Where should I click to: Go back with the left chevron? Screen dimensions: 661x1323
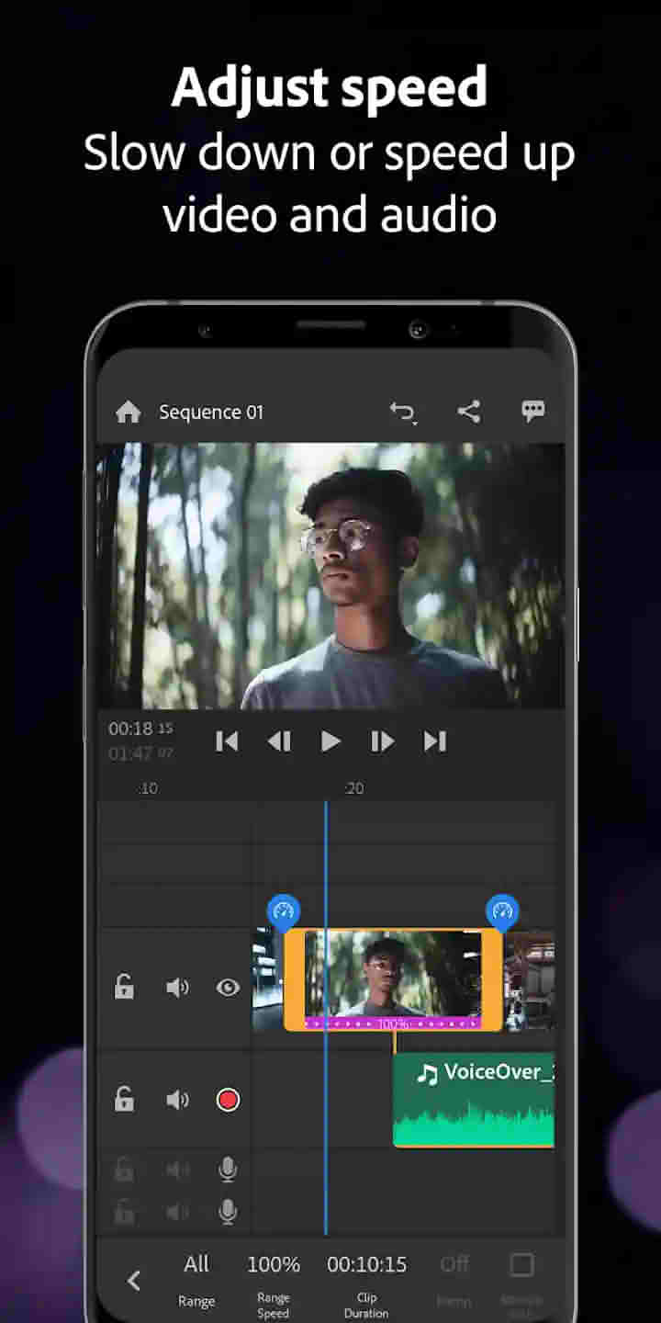click(x=134, y=1280)
